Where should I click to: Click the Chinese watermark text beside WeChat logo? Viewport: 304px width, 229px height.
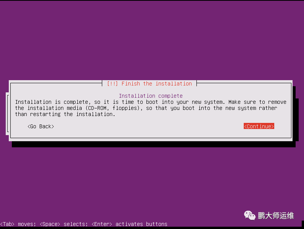pyautogui.click(x=276, y=216)
